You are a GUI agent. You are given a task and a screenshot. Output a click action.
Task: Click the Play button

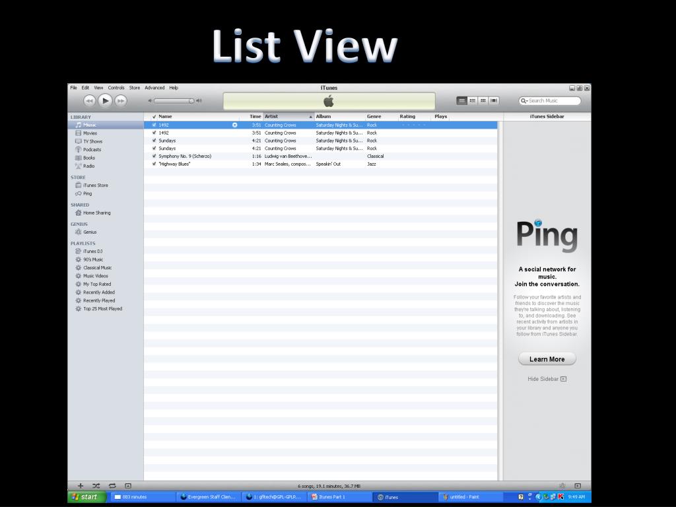tap(105, 101)
